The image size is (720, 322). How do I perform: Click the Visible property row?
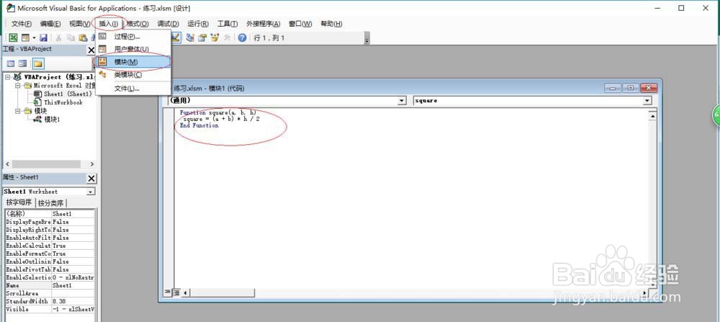pyautogui.click(x=50, y=309)
